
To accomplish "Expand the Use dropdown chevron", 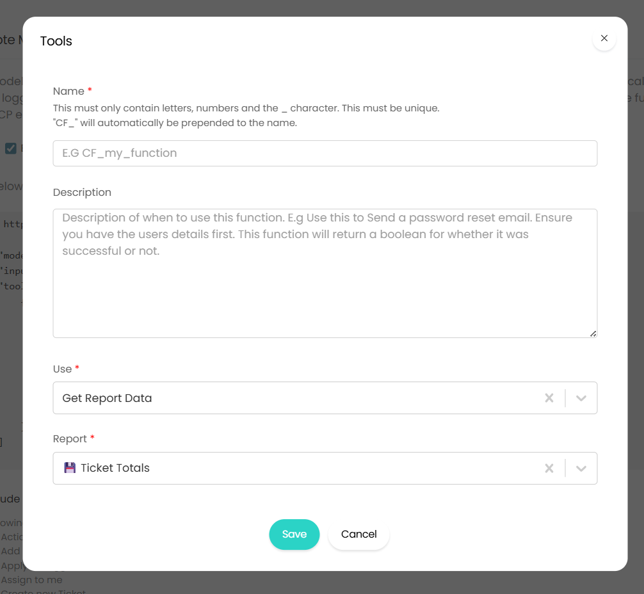I will pyautogui.click(x=581, y=398).
